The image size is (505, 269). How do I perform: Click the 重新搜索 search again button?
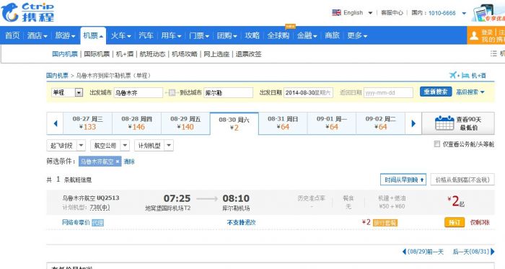(x=436, y=92)
